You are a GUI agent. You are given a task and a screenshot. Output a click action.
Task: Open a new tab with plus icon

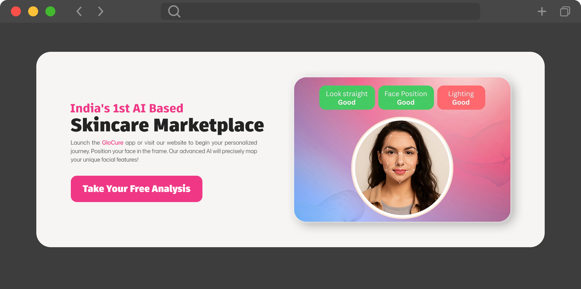[x=542, y=12]
